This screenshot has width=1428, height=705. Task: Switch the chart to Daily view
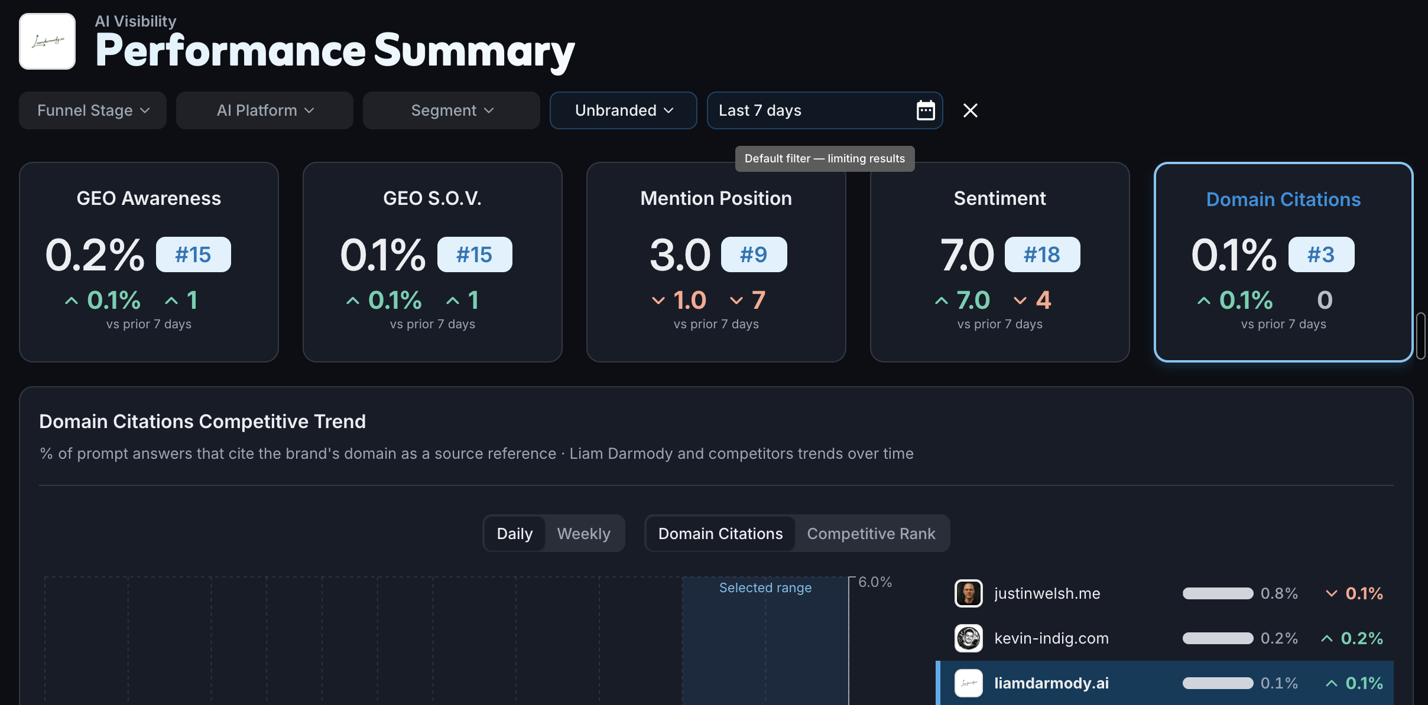[515, 534]
